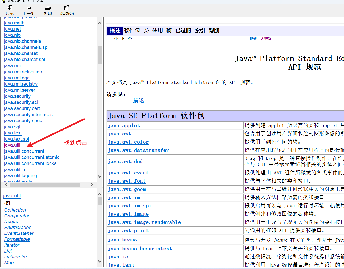Open the Enumeration interface link
Image resolution: width=344 pixels, height=269 pixels.
(18, 228)
